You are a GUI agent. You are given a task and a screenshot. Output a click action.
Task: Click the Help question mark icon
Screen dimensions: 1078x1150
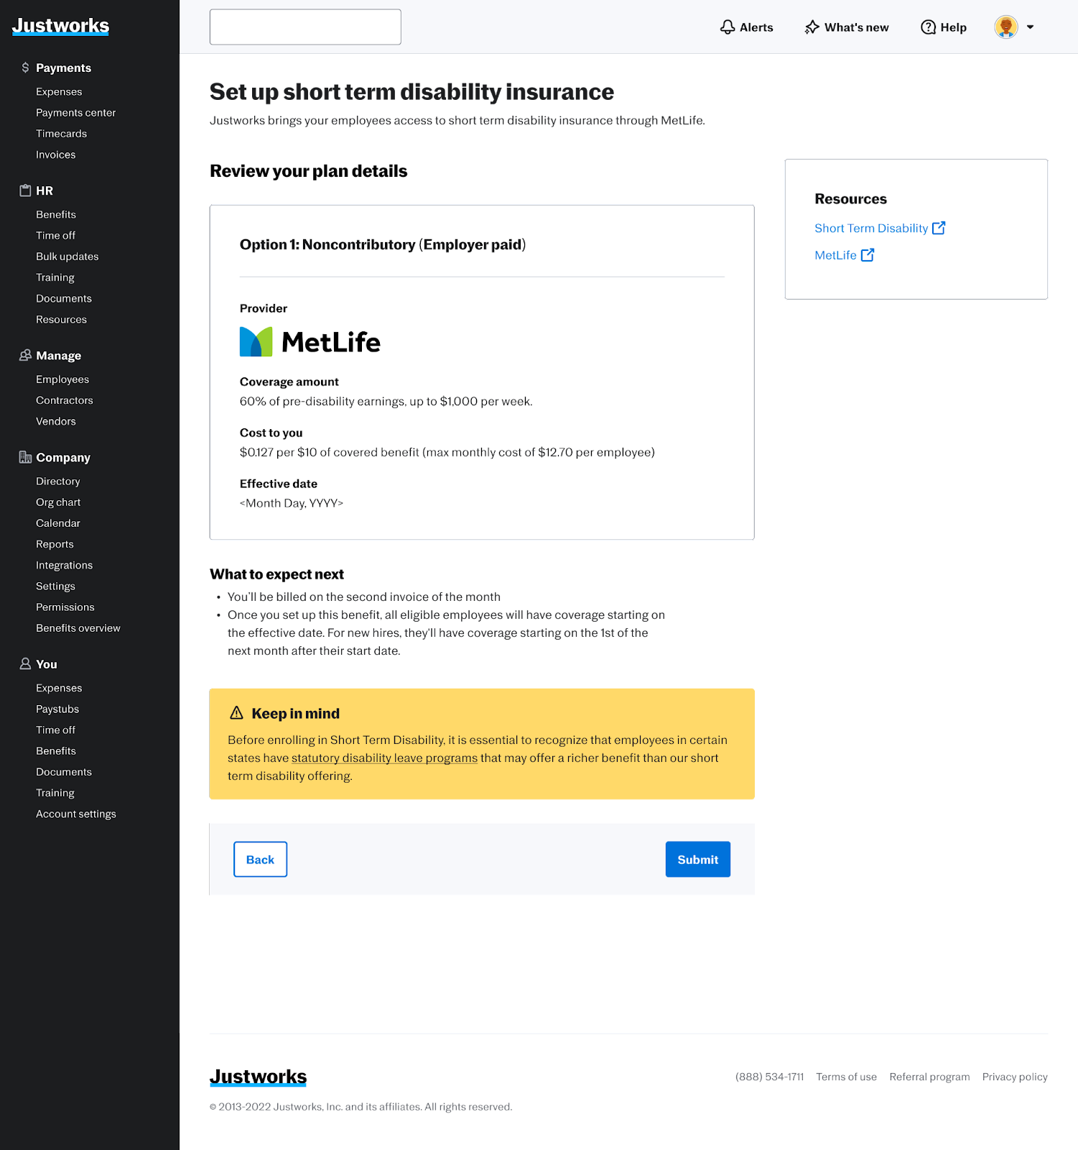[x=929, y=27]
